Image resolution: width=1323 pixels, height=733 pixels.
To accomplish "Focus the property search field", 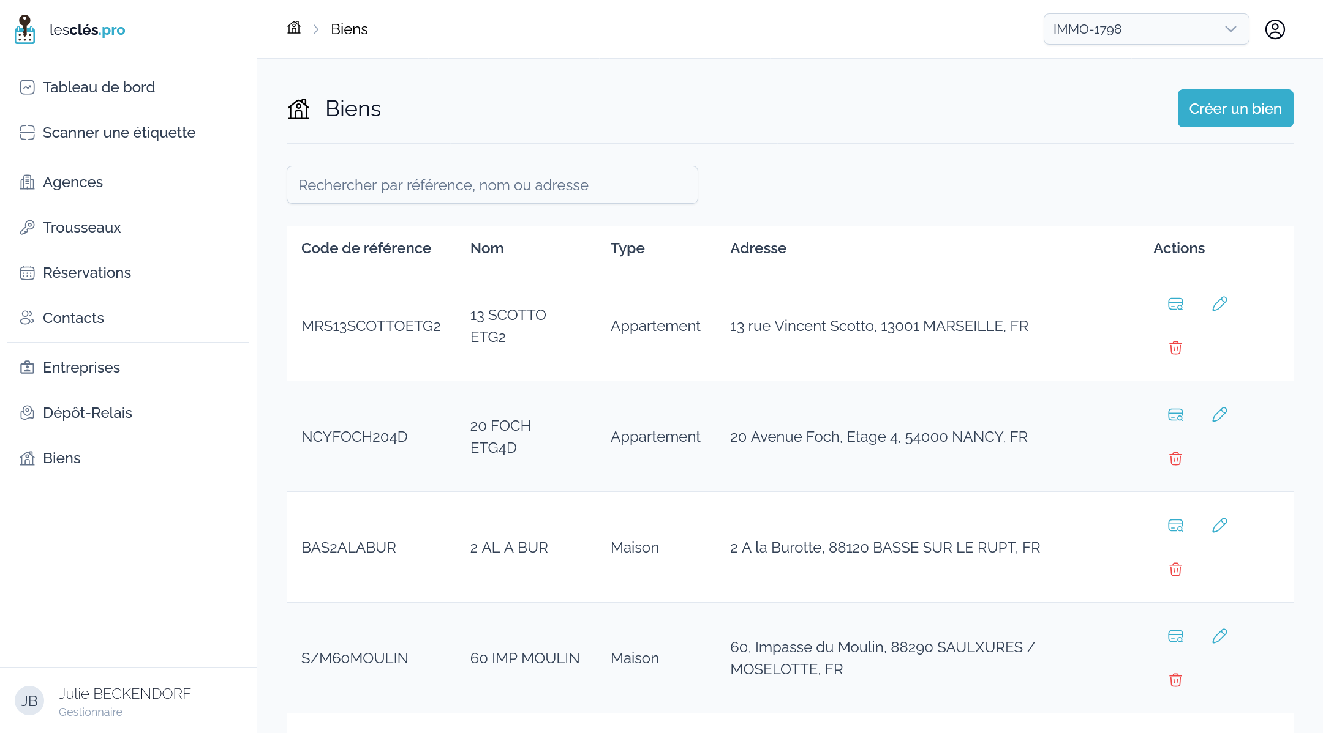I will tap(492, 185).
